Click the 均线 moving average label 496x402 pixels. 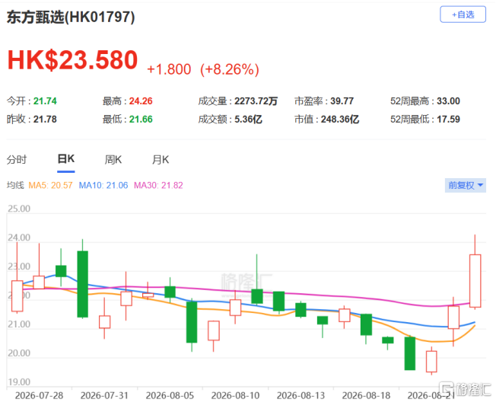pos(15,185)
